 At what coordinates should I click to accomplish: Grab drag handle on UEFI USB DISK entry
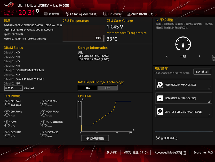click(210, 115)
